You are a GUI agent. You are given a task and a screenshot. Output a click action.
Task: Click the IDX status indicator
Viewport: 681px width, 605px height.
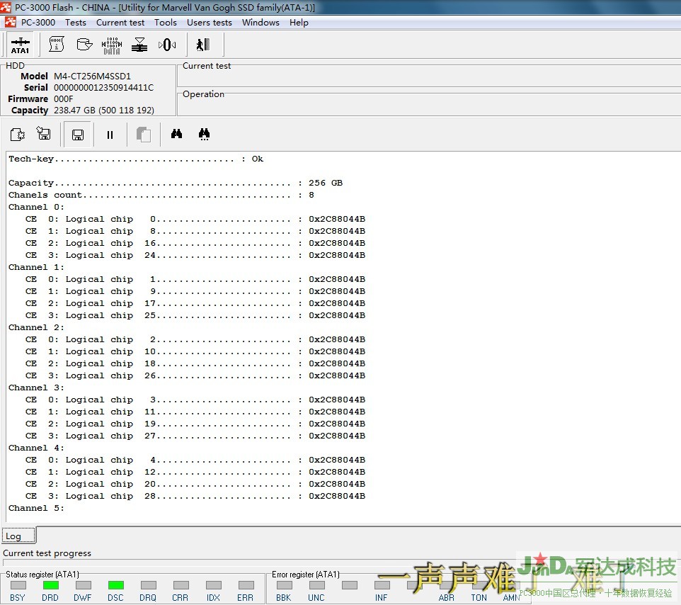213,585
